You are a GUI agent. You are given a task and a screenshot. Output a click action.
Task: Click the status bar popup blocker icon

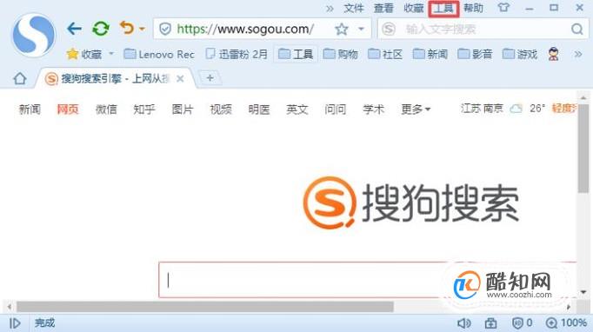coord(491,323)
